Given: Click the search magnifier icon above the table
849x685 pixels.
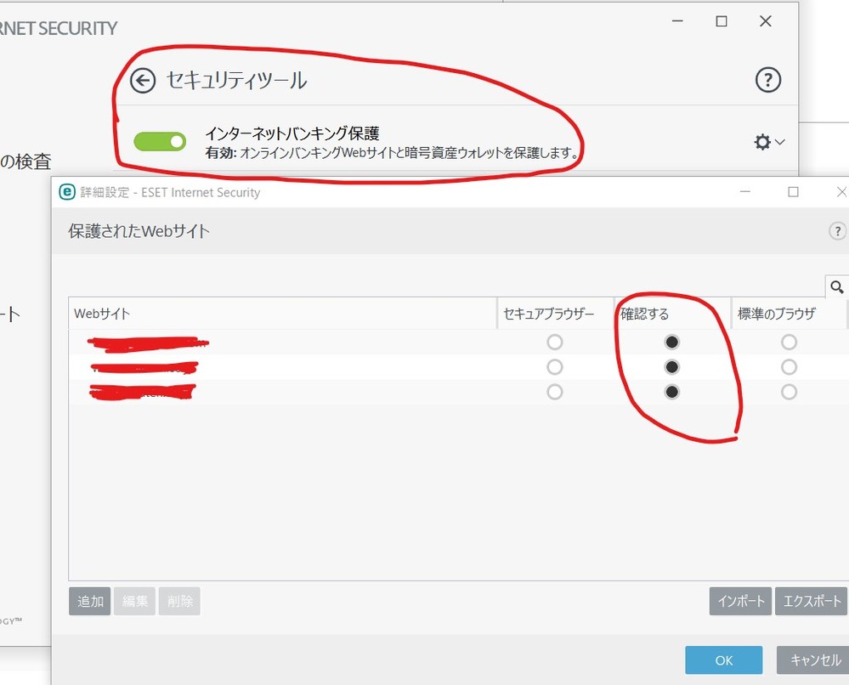Looking at the screenshot, I should coord(836,287).
